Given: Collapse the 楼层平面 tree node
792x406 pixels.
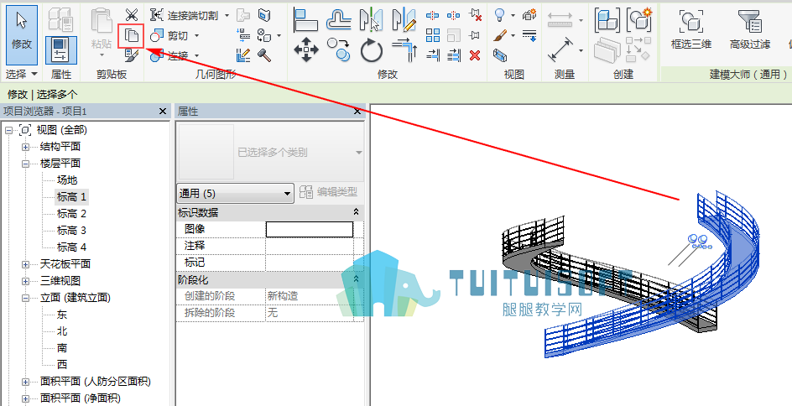Looking at the screenshot, I should click(25, 164).
